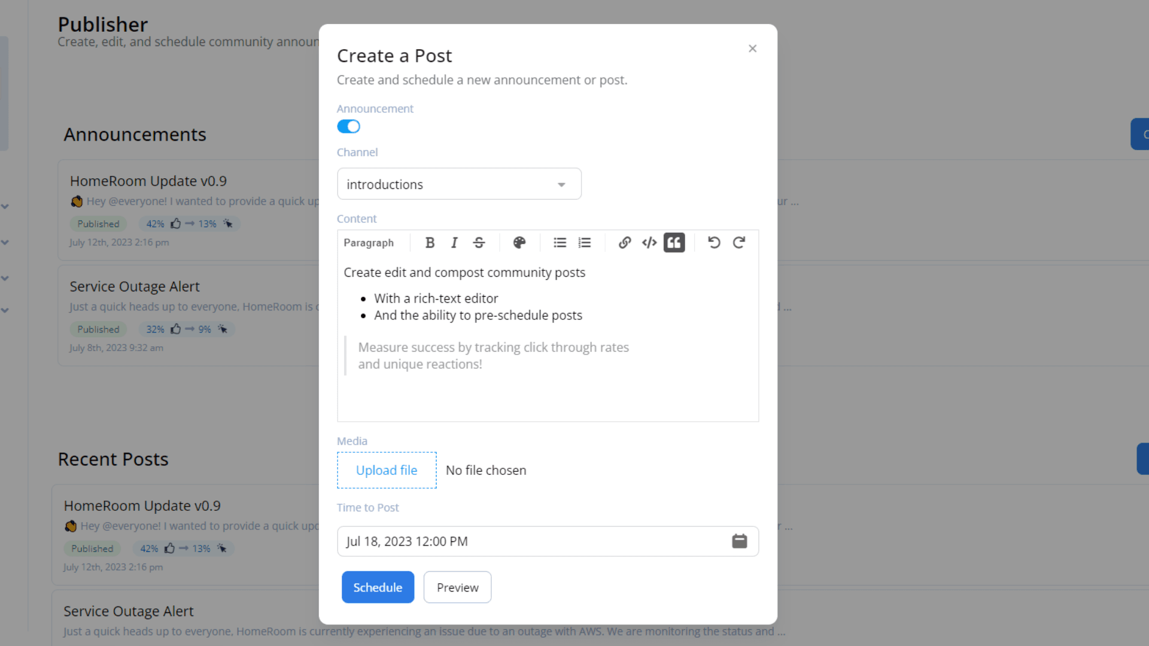This screenshot has height=646, width=1149.
Task: Toggle bold formatting in editor
Action: (x=430, y=242)
